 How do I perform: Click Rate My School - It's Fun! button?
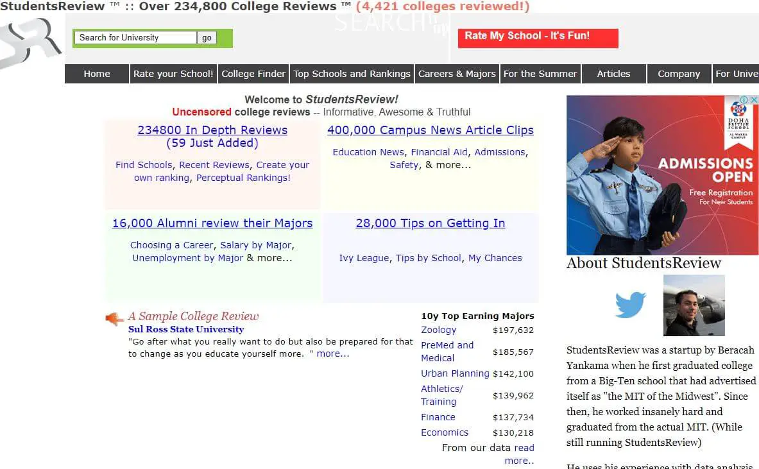(x=538, y=38)
